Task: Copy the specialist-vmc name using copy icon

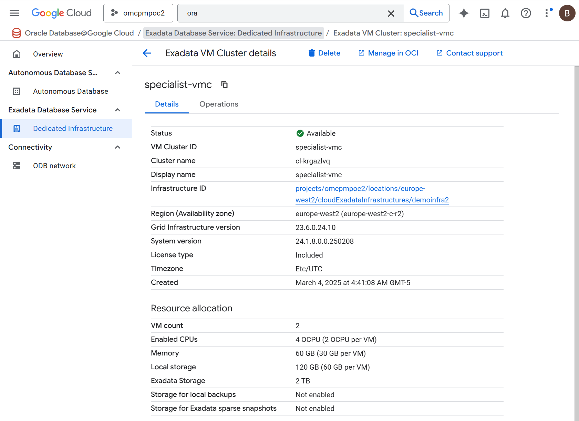Action: 225,85
